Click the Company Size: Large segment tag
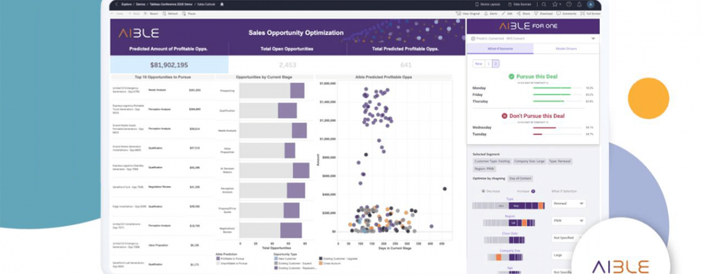The image size is (703, 274). pyautogui.click(x=528, y=161)
